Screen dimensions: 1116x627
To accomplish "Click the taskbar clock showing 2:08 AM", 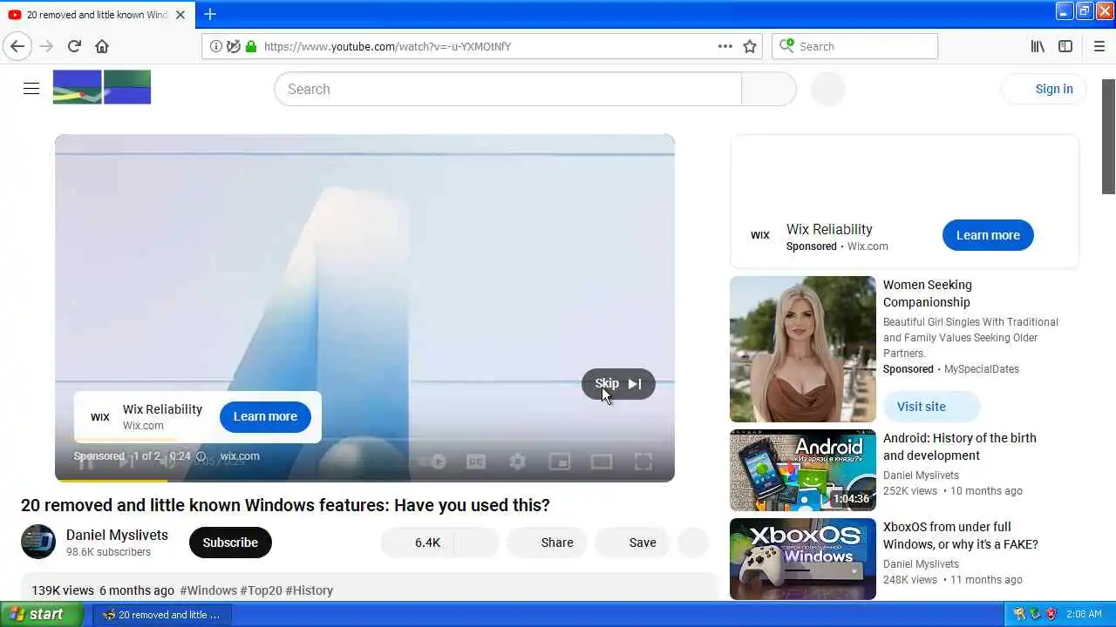I will pyautogui.click(x=1084, y=614).
